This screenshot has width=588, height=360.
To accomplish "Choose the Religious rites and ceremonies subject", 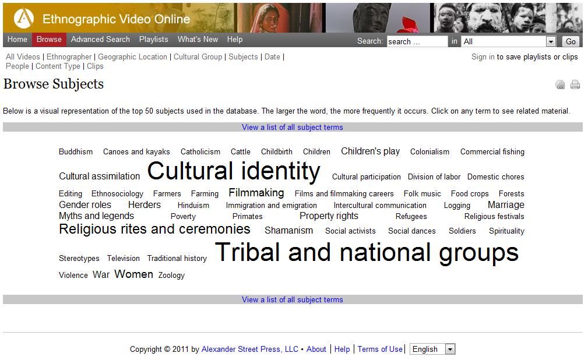I will pyautogui.click(x=154, y=230).
